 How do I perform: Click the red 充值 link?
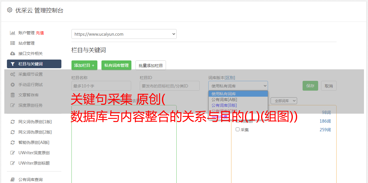click(40, 33)
